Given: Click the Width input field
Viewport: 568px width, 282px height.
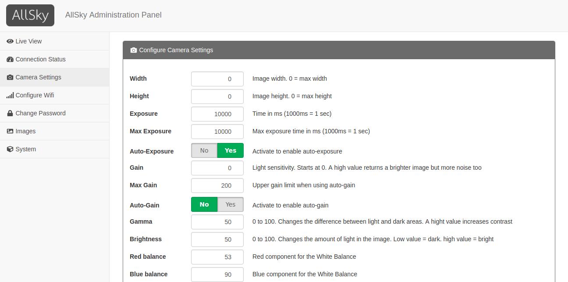Looking at the screenshot, I should click(x=217, y=79).
